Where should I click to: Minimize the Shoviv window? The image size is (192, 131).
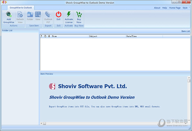[174, 2]
